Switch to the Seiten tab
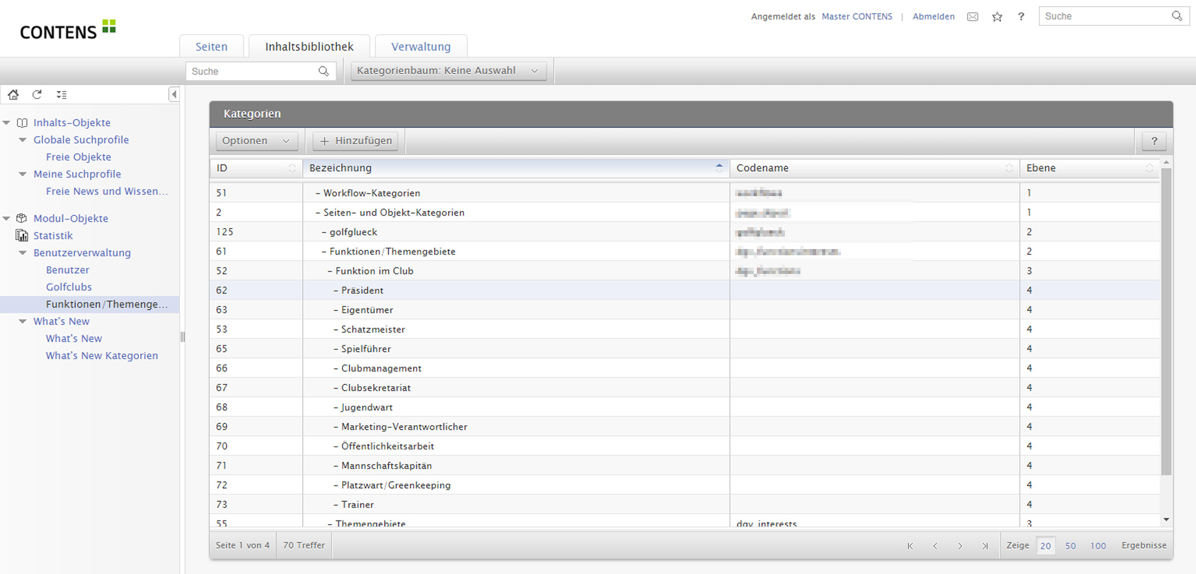The image size is (1196, 574). coord(212,47)
